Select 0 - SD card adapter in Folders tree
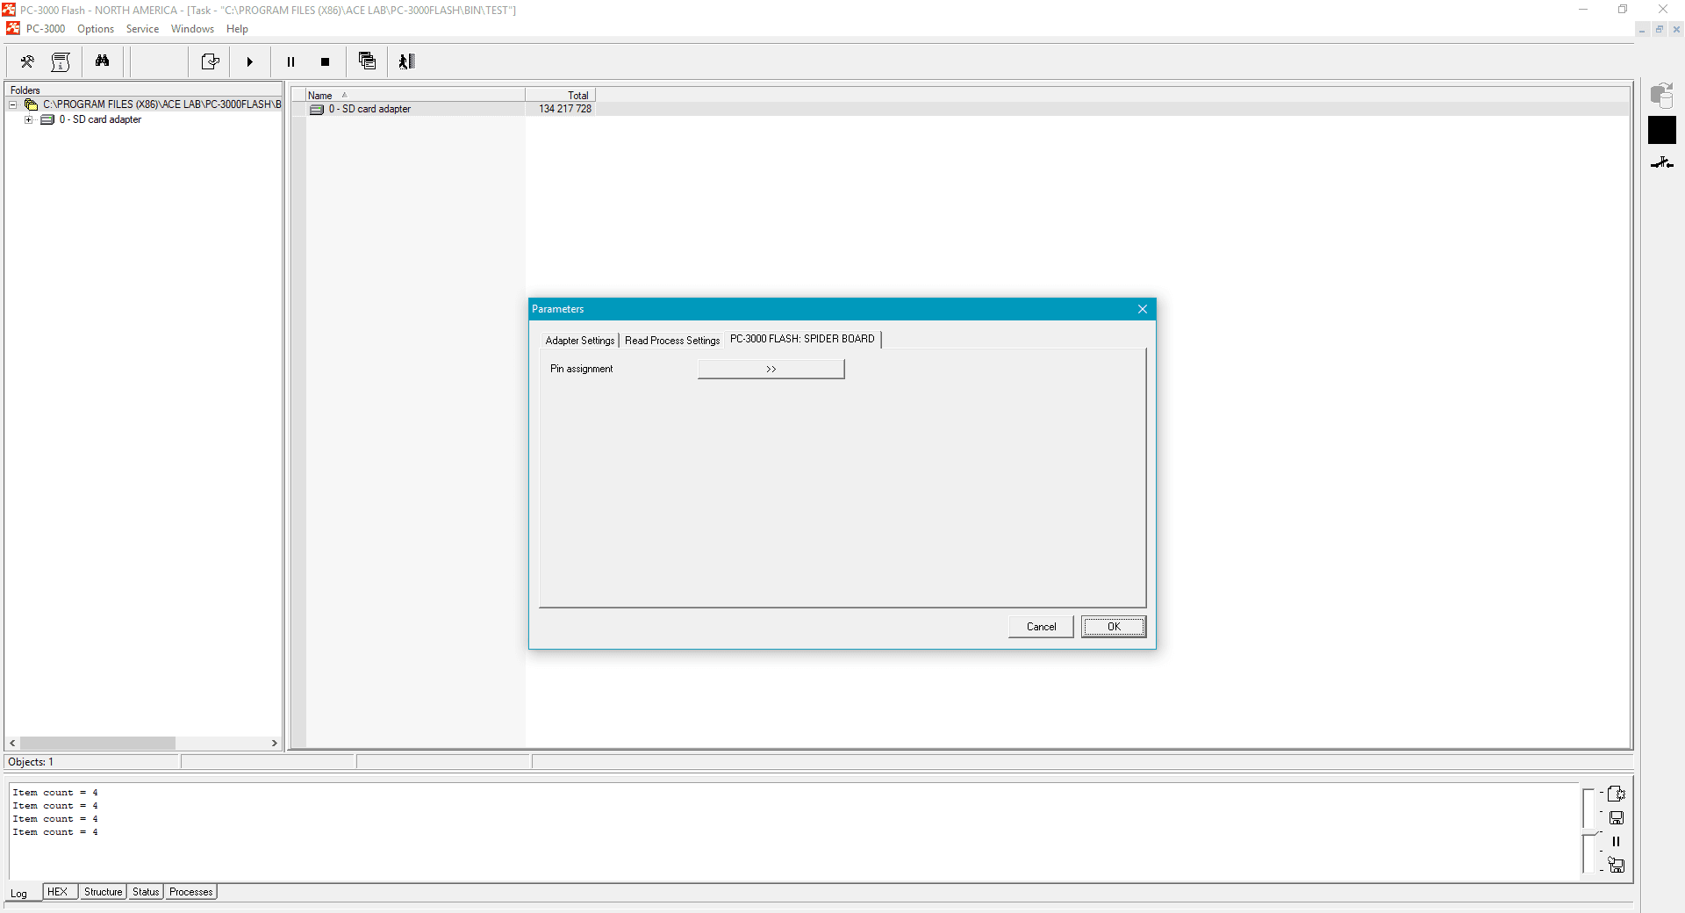This screenshot has width=1685, height=913. (x=100, y=120)
